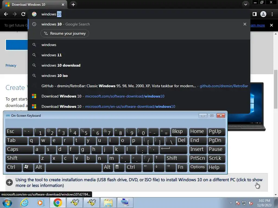Switch to Google Chrome in the taskbar

tap(58, 203)
